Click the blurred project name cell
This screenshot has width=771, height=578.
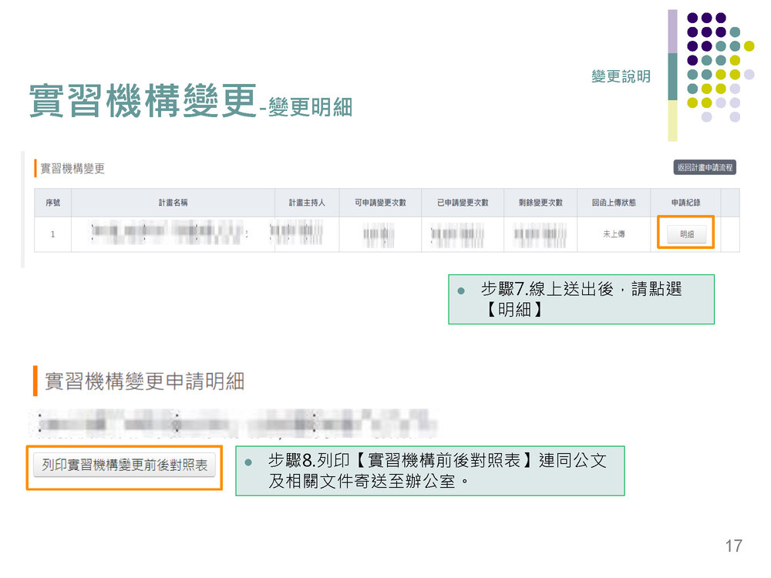(x=173, y=234)
